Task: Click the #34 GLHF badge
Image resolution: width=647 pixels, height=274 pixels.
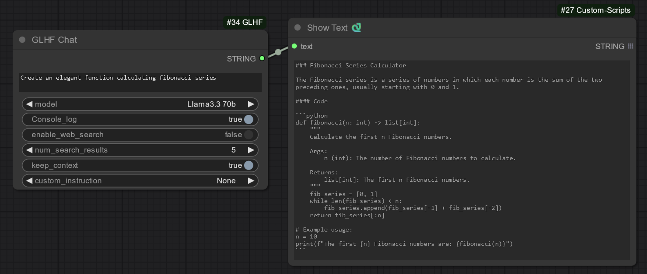Action: pyautogui.click(x=245, y=22)
